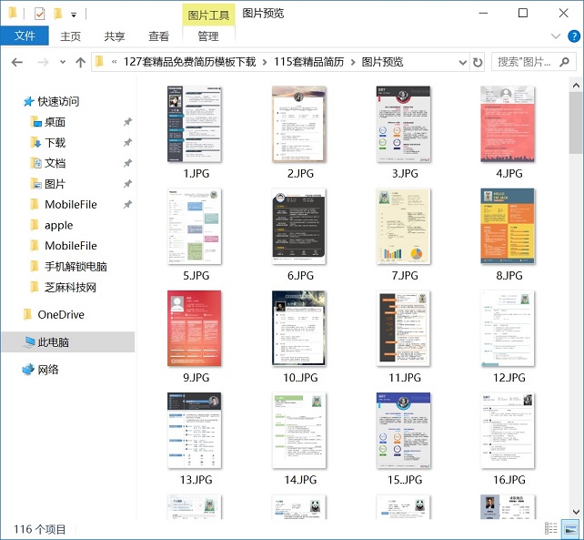Image resolution: width=584 pixels, height=540 pixels.
Task: Open dropdown arrow after 115套精品简历 breadcrumb
Action: click(x=353, y=62)
